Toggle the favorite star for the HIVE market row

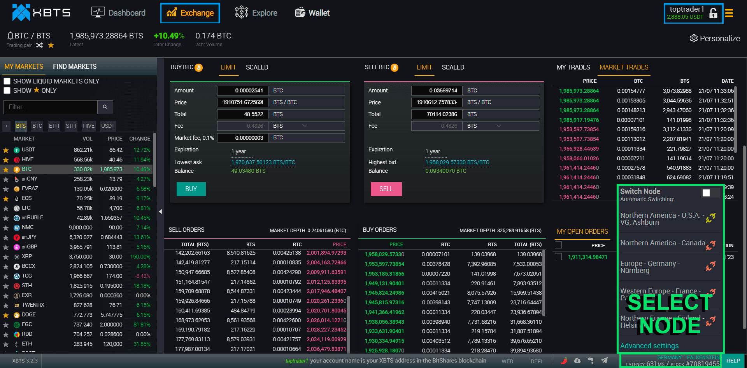tap(6, 160)
